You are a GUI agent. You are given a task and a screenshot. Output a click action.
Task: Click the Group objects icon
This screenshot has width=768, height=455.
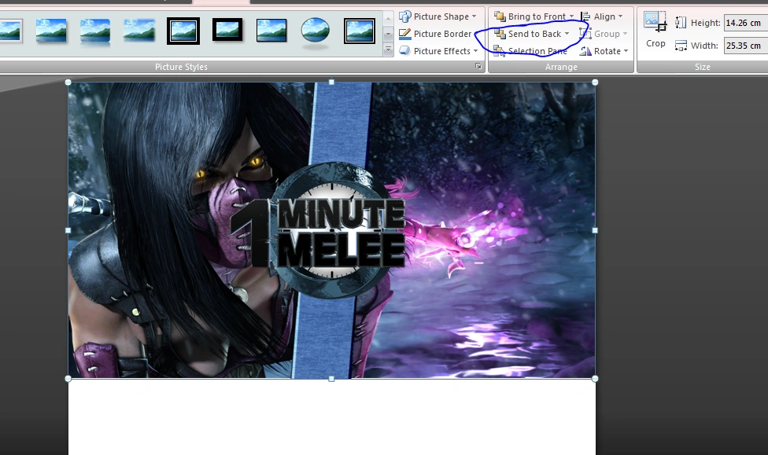pyautogui.click(x=585, y=34)
